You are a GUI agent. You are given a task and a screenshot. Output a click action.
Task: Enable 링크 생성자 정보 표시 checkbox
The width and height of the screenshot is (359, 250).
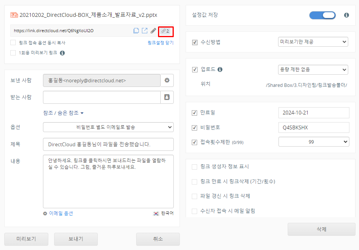[x=194, y=167]
